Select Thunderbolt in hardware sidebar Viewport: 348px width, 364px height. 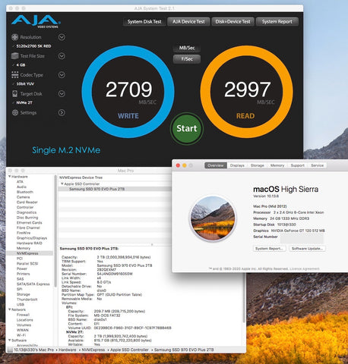tap(27, 300)
